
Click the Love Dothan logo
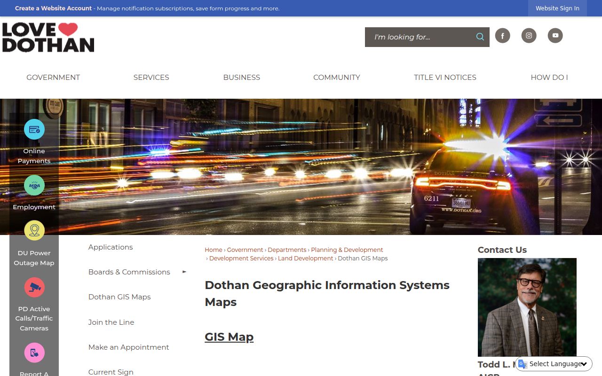[x=48, y=37]
